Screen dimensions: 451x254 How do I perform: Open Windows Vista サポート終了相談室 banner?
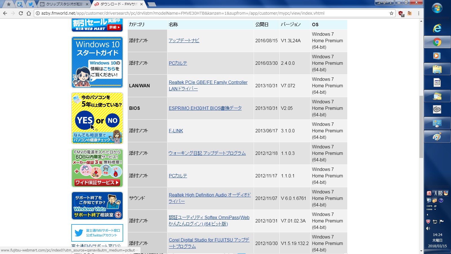97,206
